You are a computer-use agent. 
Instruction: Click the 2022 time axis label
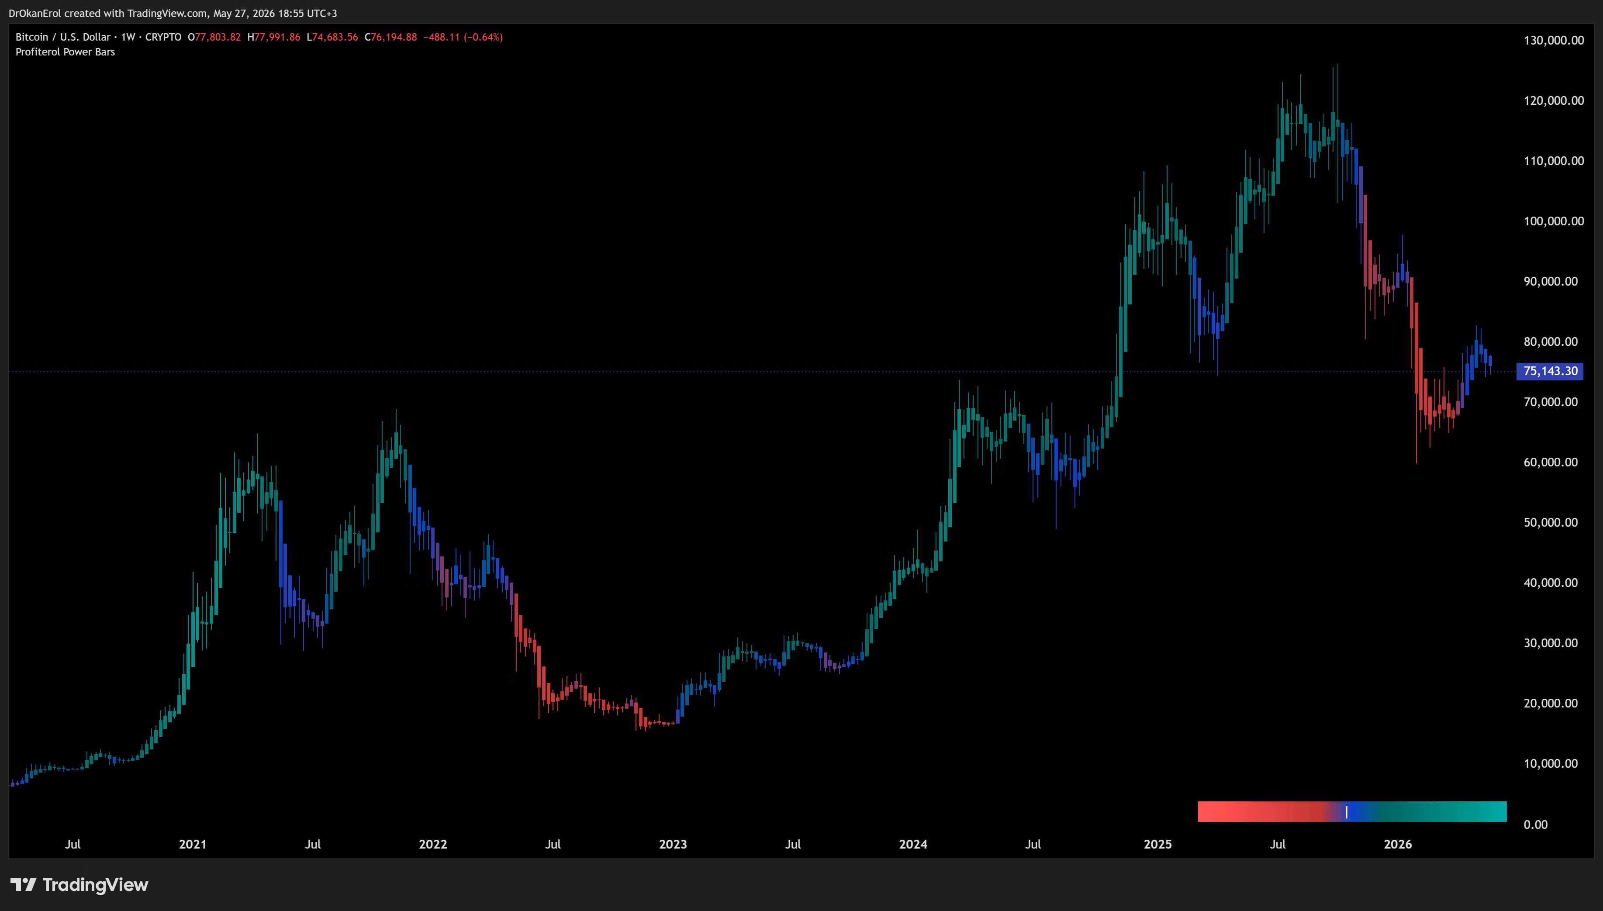click(433, 844)
